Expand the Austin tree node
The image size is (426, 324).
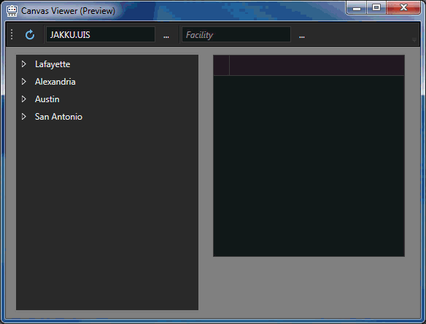click(x=24, y=99)
